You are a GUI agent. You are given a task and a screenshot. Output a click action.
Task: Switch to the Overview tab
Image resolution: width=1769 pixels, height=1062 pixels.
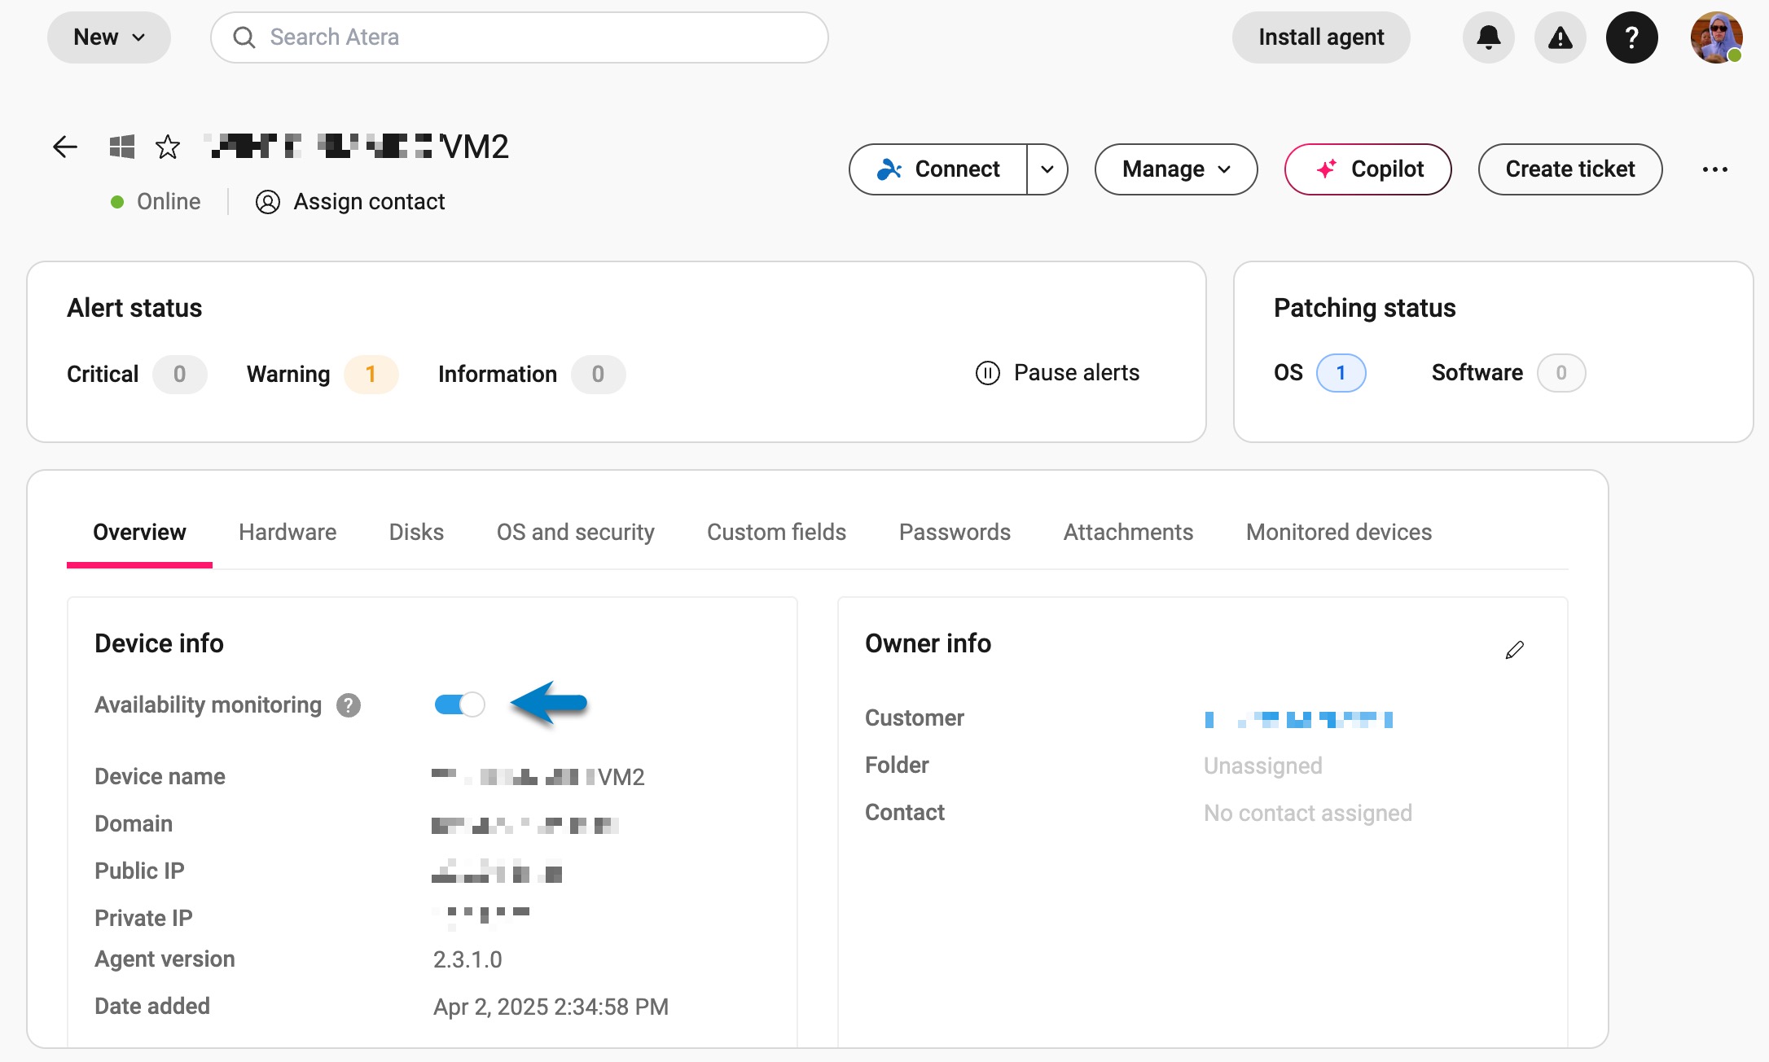(139, 533)
